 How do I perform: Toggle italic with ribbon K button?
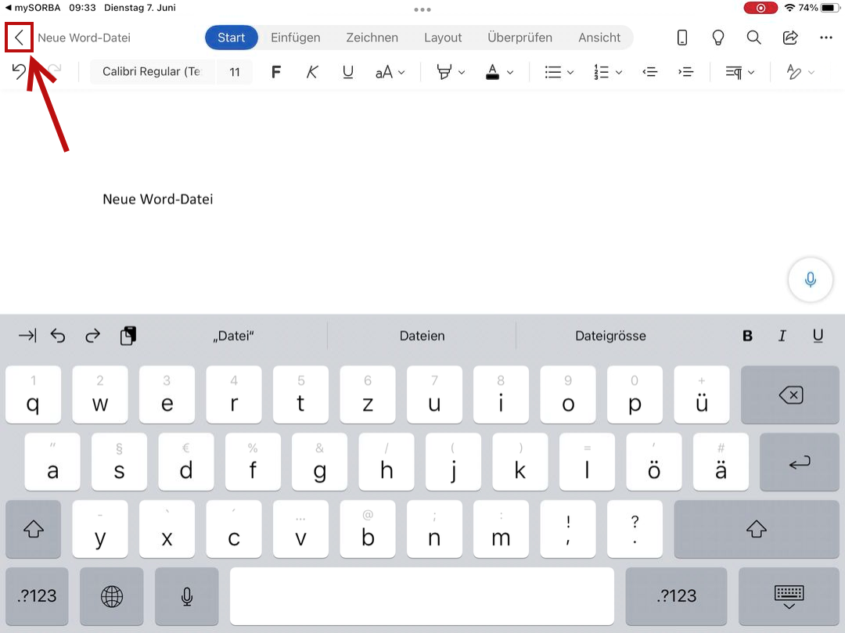click(x=312, y=72)
